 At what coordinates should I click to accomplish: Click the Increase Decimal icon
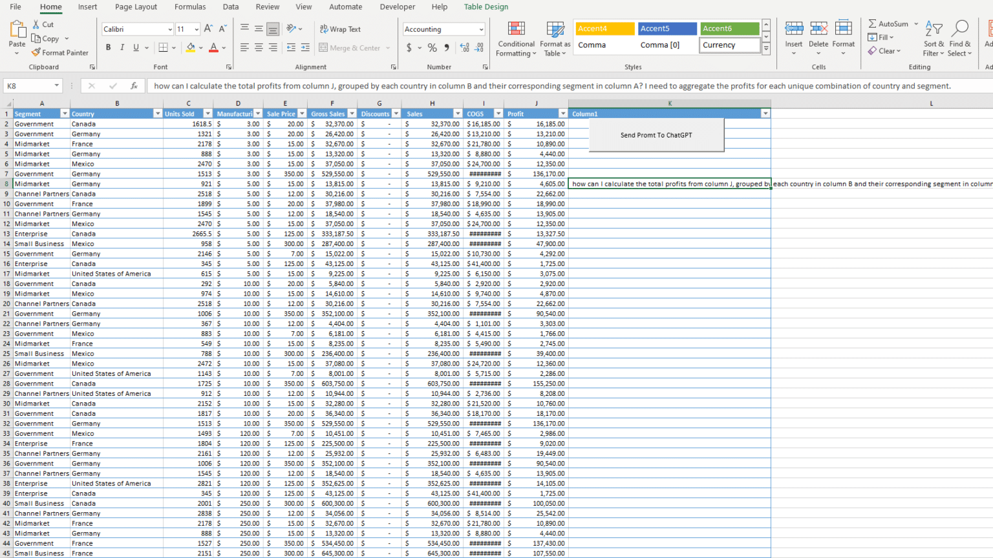click(x=464, y=48)
